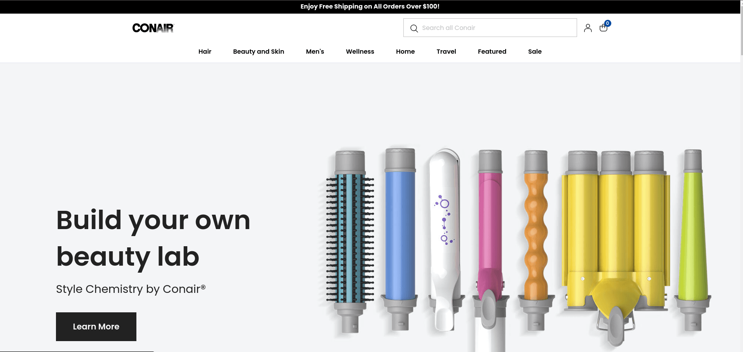Open the user account icon
Viewport: 743px width, 352px height.
(588, 28)
